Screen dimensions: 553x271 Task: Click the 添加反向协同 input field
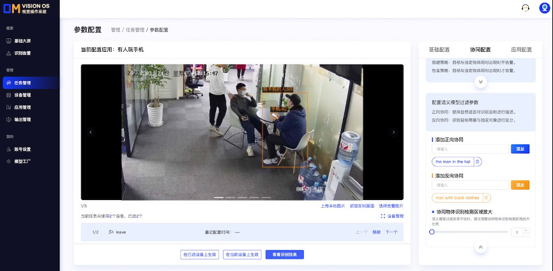click(x=470, y=185)
